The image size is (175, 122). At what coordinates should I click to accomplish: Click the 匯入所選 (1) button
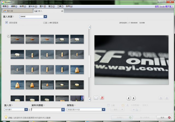coord(145,117)
